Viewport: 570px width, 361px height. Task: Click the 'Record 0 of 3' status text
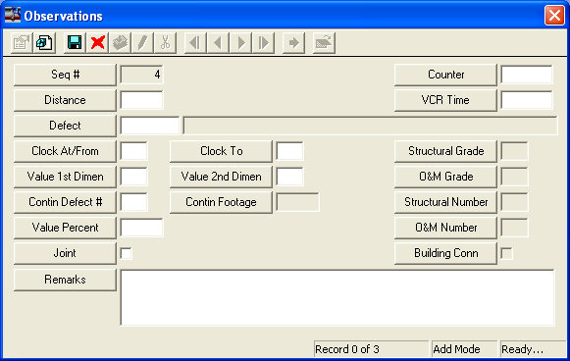347,349
